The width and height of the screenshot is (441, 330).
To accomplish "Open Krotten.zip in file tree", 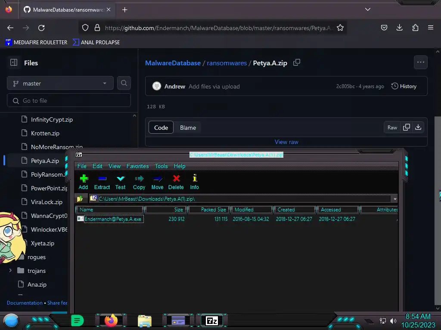I will tap(45, 133).
